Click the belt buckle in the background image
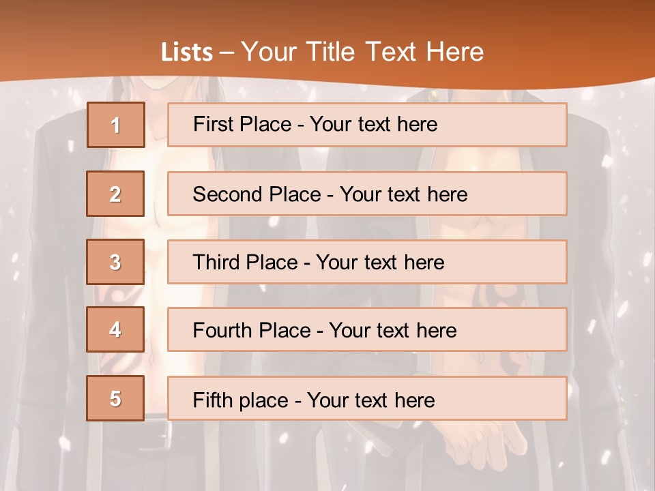This screenshot has height=491, width=655. pyautogui.click(x=160, y=437)
